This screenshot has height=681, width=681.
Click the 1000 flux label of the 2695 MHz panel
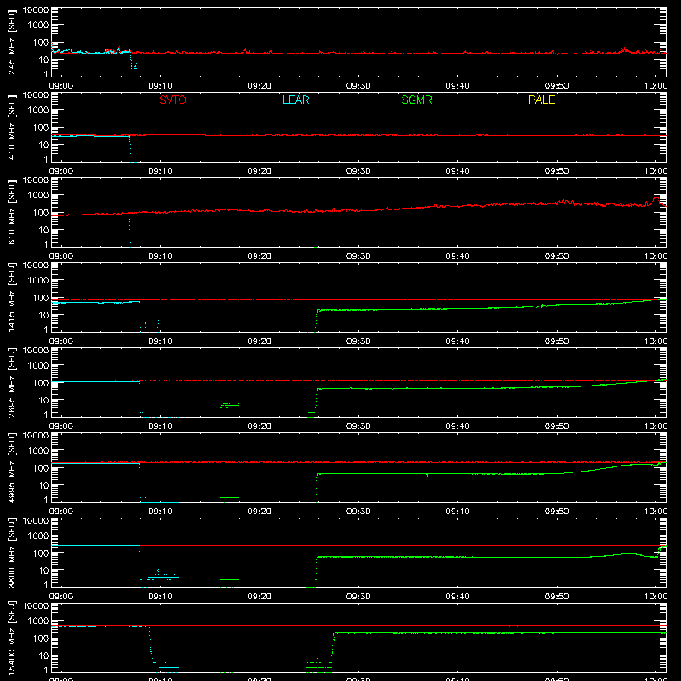pos(38,366)
